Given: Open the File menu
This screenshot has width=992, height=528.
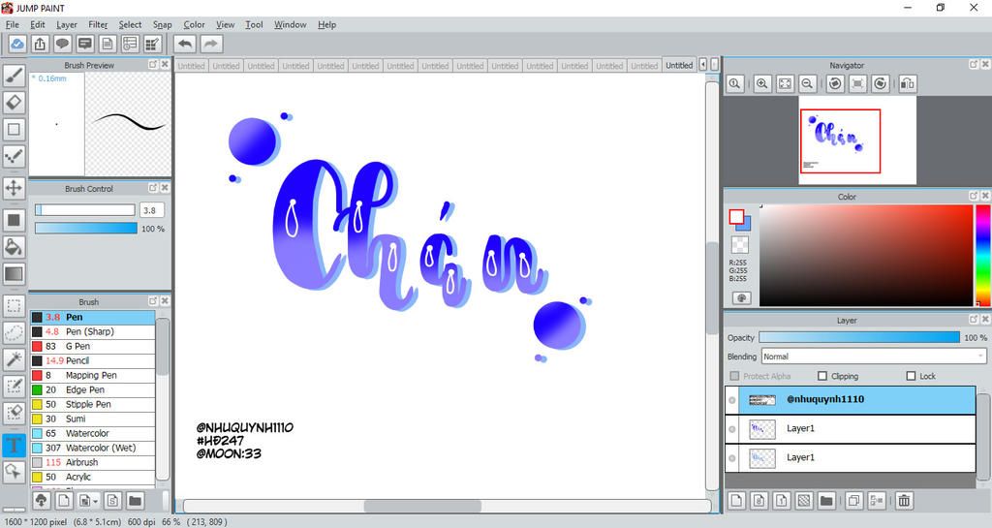Looking at the screenshot, I should [x=12, y=24].
